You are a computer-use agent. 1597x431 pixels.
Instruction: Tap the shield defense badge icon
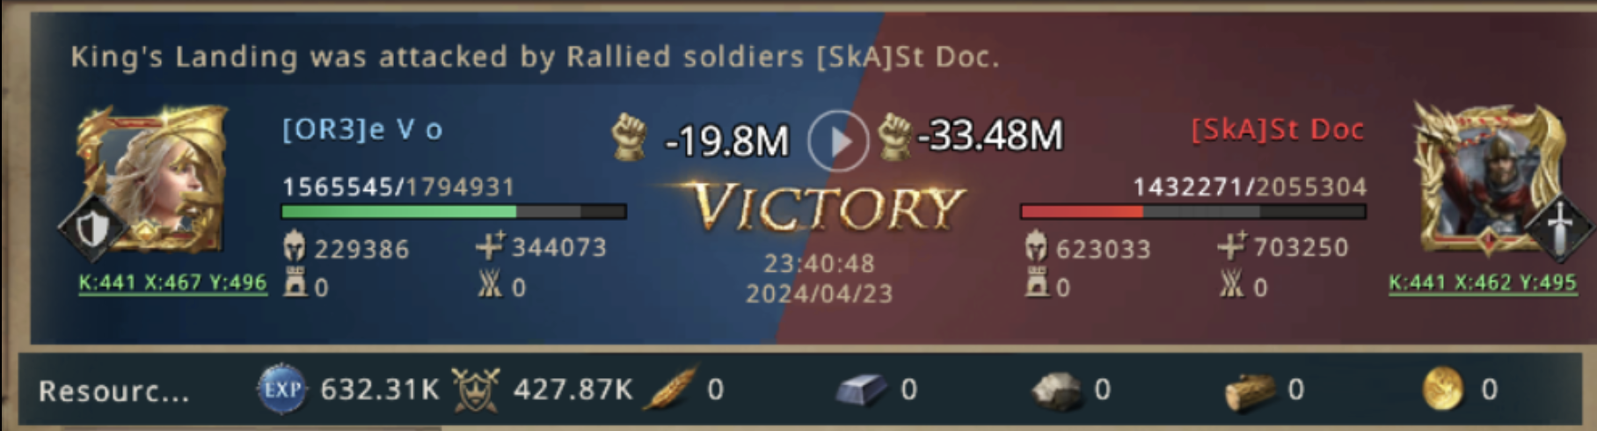click(x=91, y=230)
